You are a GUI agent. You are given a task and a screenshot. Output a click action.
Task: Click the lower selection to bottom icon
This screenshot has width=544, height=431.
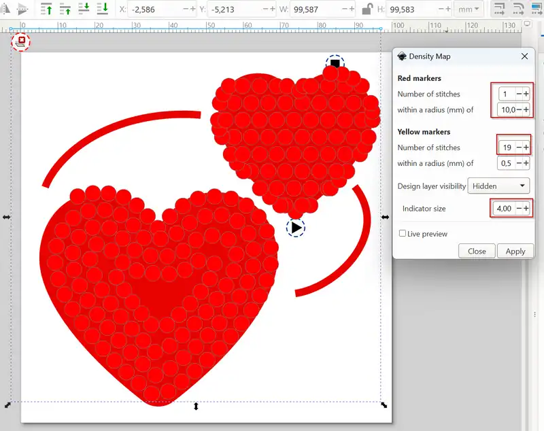point(103,9)
